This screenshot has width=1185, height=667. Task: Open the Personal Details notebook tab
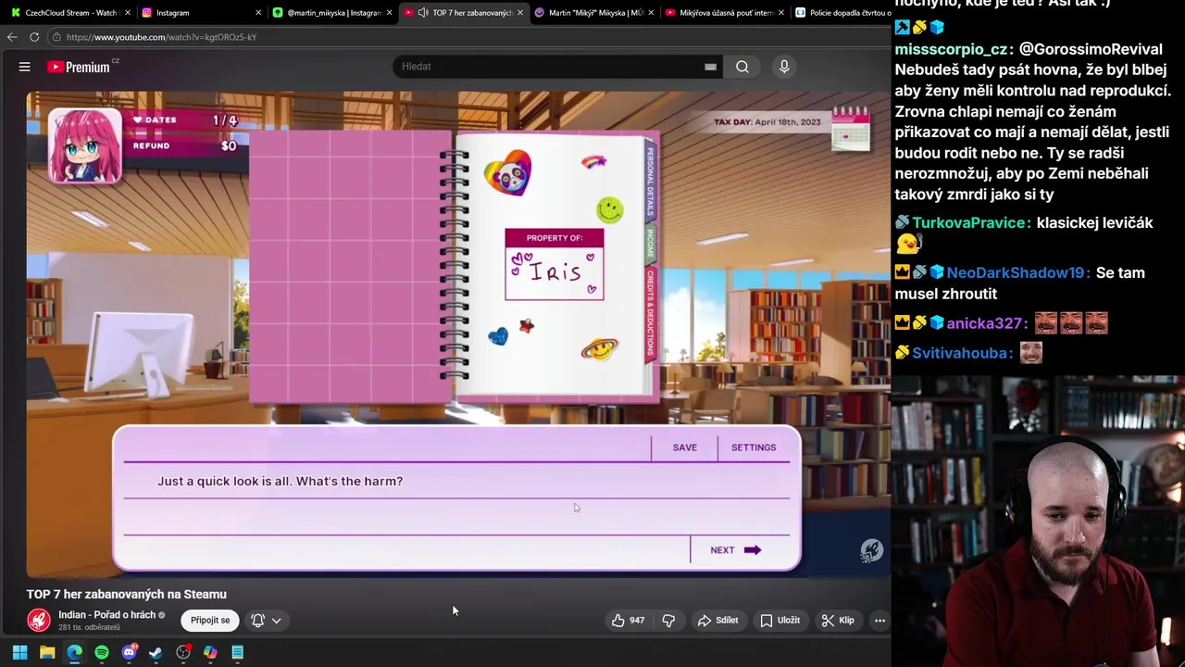click(x=650, y=181)
